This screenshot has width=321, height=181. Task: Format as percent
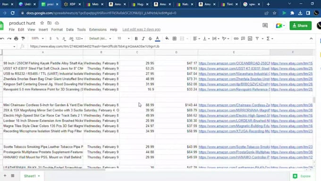point(58,39)
